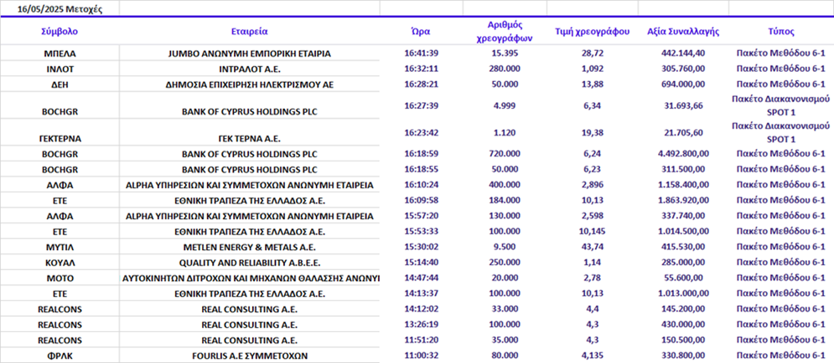Select the price 10,145
834x363 pixels.
click(x=592, y=231)
